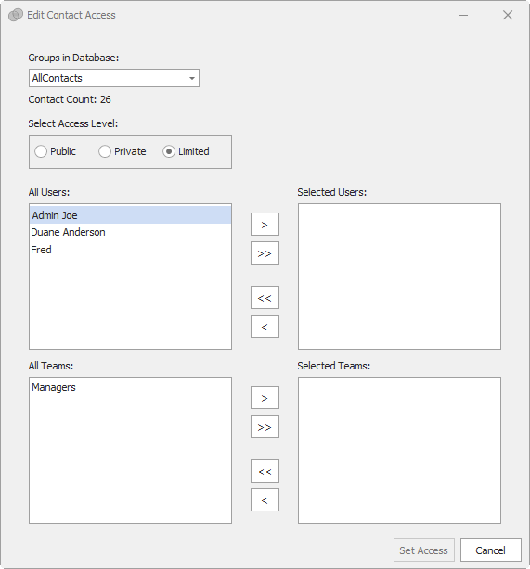This screenshot has width=530, height=569.
Task: Click the Set Access button
Action: [423, 550]
